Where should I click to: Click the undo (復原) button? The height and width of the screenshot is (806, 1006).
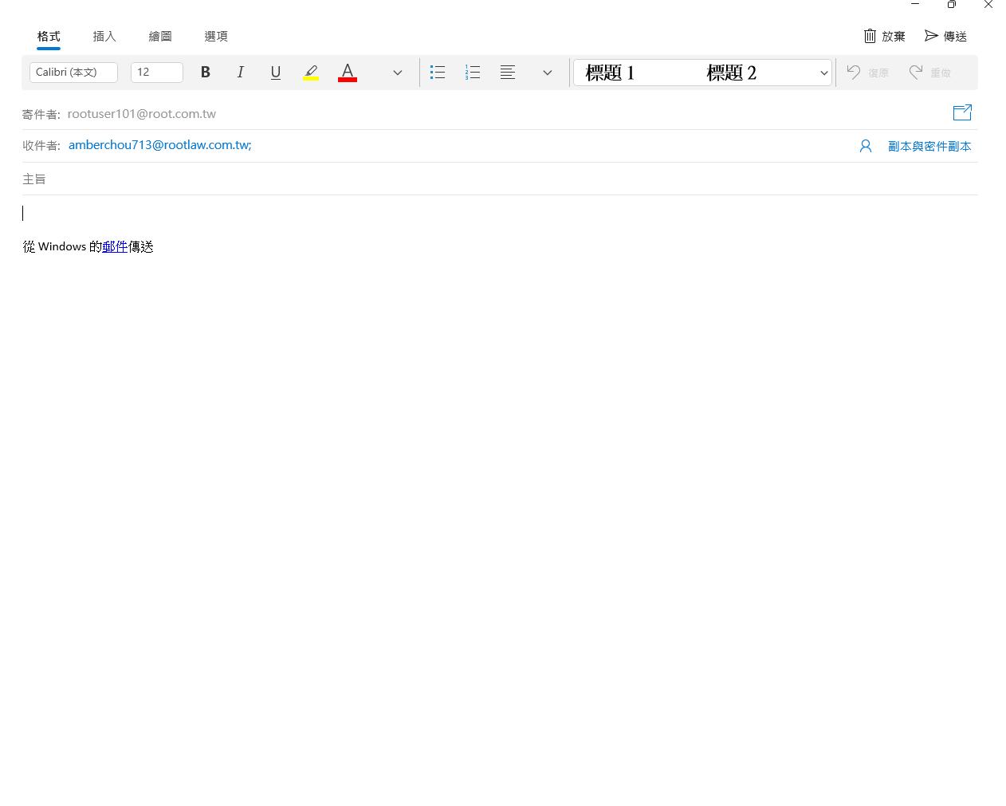(x=867, y=73)
